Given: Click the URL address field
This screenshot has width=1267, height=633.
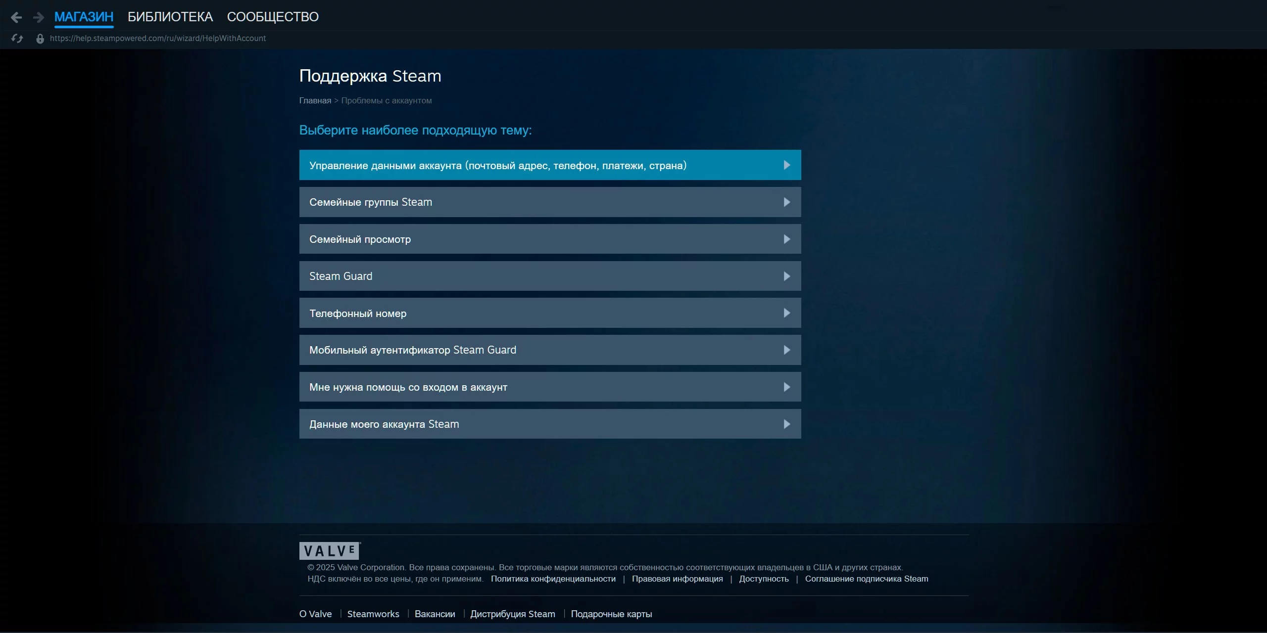Looking at the screenshot, I should [158, 39].
